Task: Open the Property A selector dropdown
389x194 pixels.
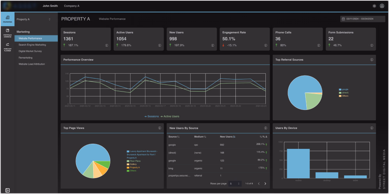Action: (34, 19)
